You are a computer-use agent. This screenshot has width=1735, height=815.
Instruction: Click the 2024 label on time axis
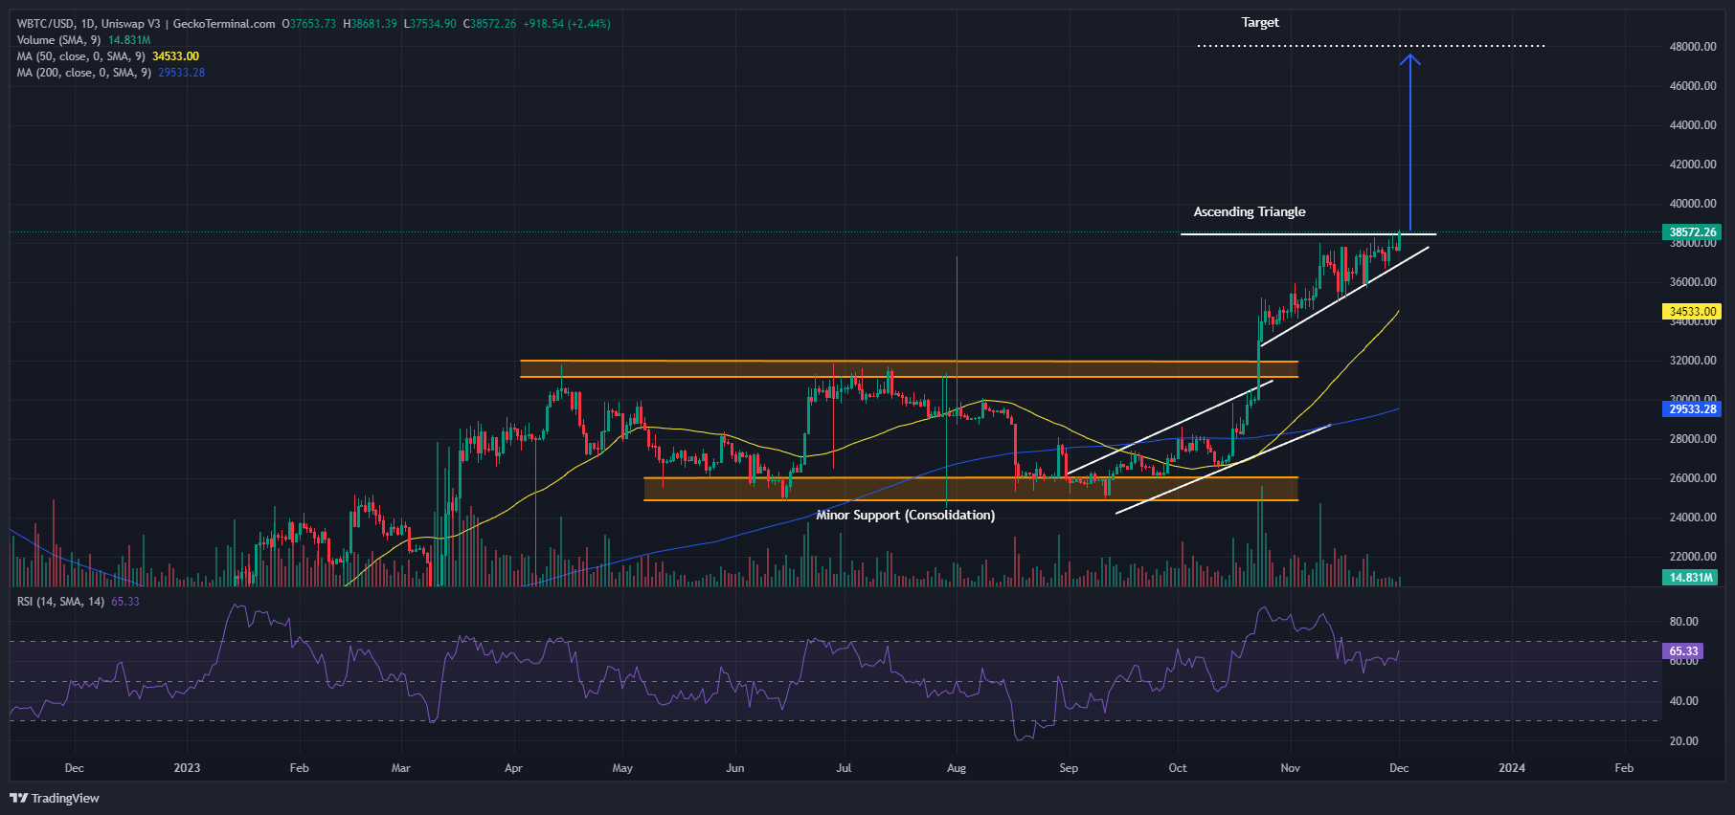coord(1512,768)
